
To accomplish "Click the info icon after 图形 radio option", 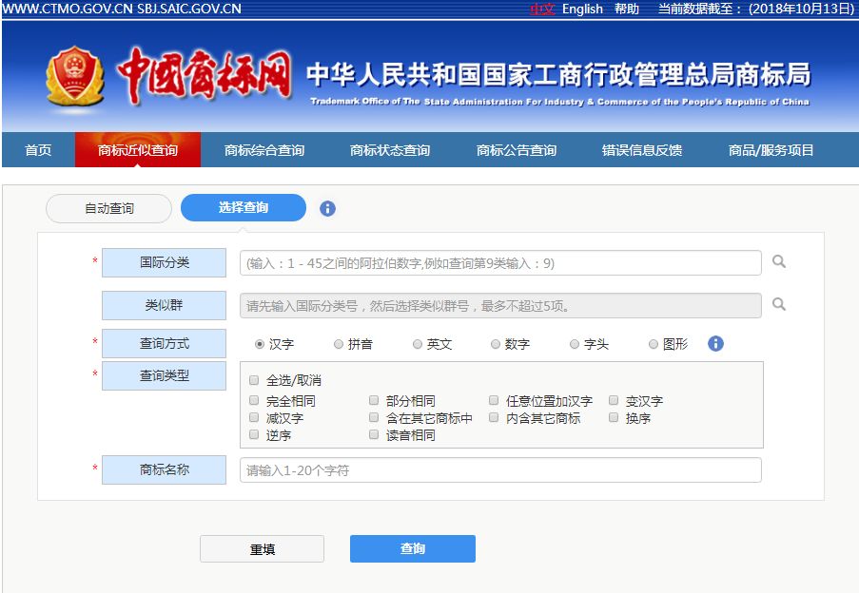I will click(715, 344).
